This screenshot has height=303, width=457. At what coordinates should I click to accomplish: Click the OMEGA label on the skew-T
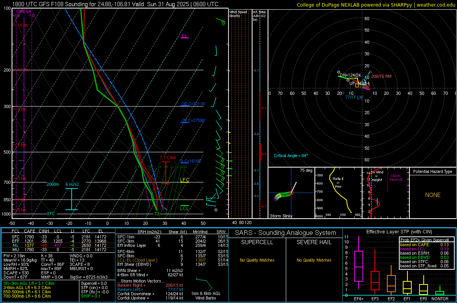tap(24, 11)
